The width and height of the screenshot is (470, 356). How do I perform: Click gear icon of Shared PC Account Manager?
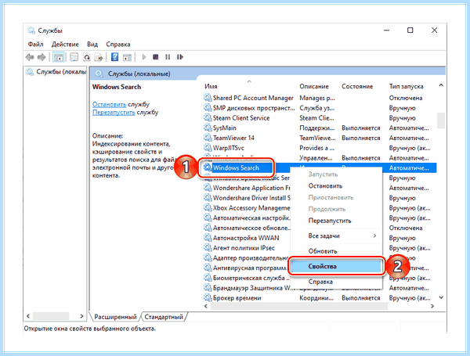[208, 98]
